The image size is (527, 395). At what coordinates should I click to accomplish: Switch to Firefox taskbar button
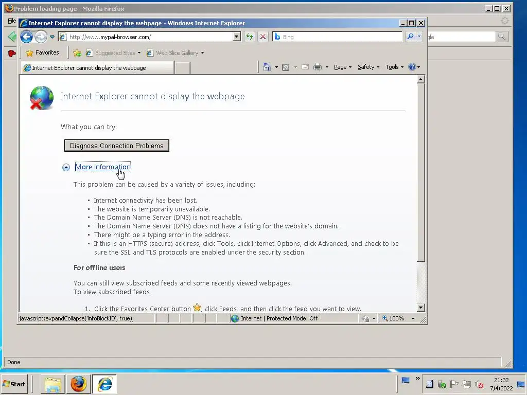coord(78,384)
